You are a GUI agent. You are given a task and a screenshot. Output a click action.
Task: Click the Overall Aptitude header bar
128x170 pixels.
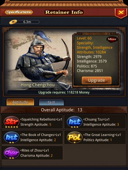tap(64, 110)
